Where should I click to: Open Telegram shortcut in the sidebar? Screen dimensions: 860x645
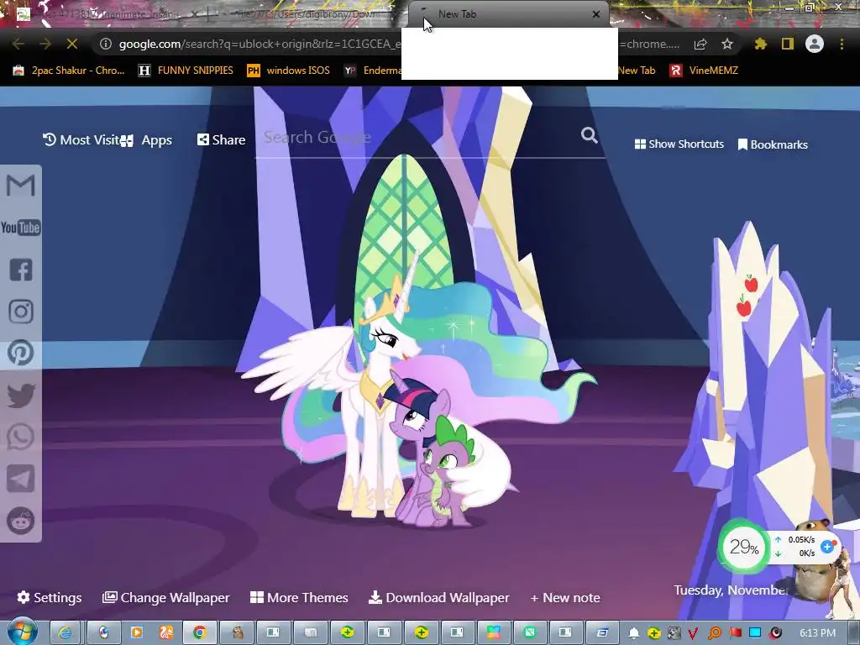[x=21, y=479]
